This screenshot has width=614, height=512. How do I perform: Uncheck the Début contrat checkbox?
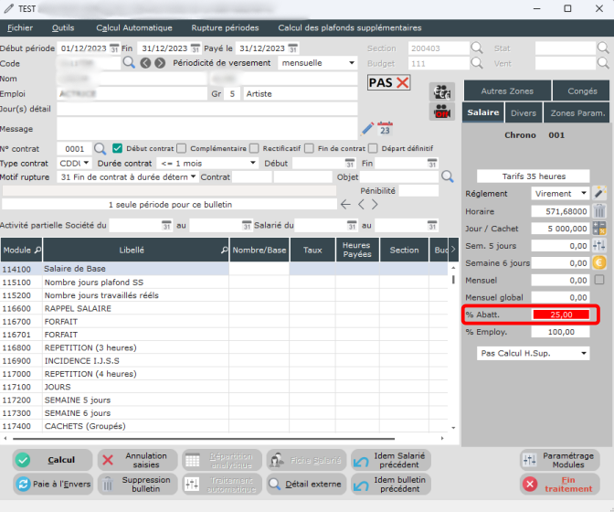[118, 148]
